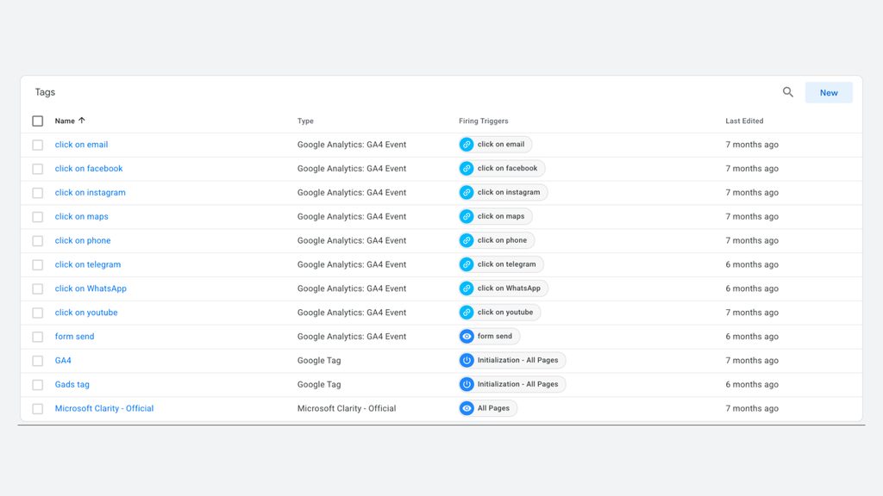Check the click on phone tag checkbox
This screenshot has width=883, height=496.
pyautogui.click(x=38, y=241)
